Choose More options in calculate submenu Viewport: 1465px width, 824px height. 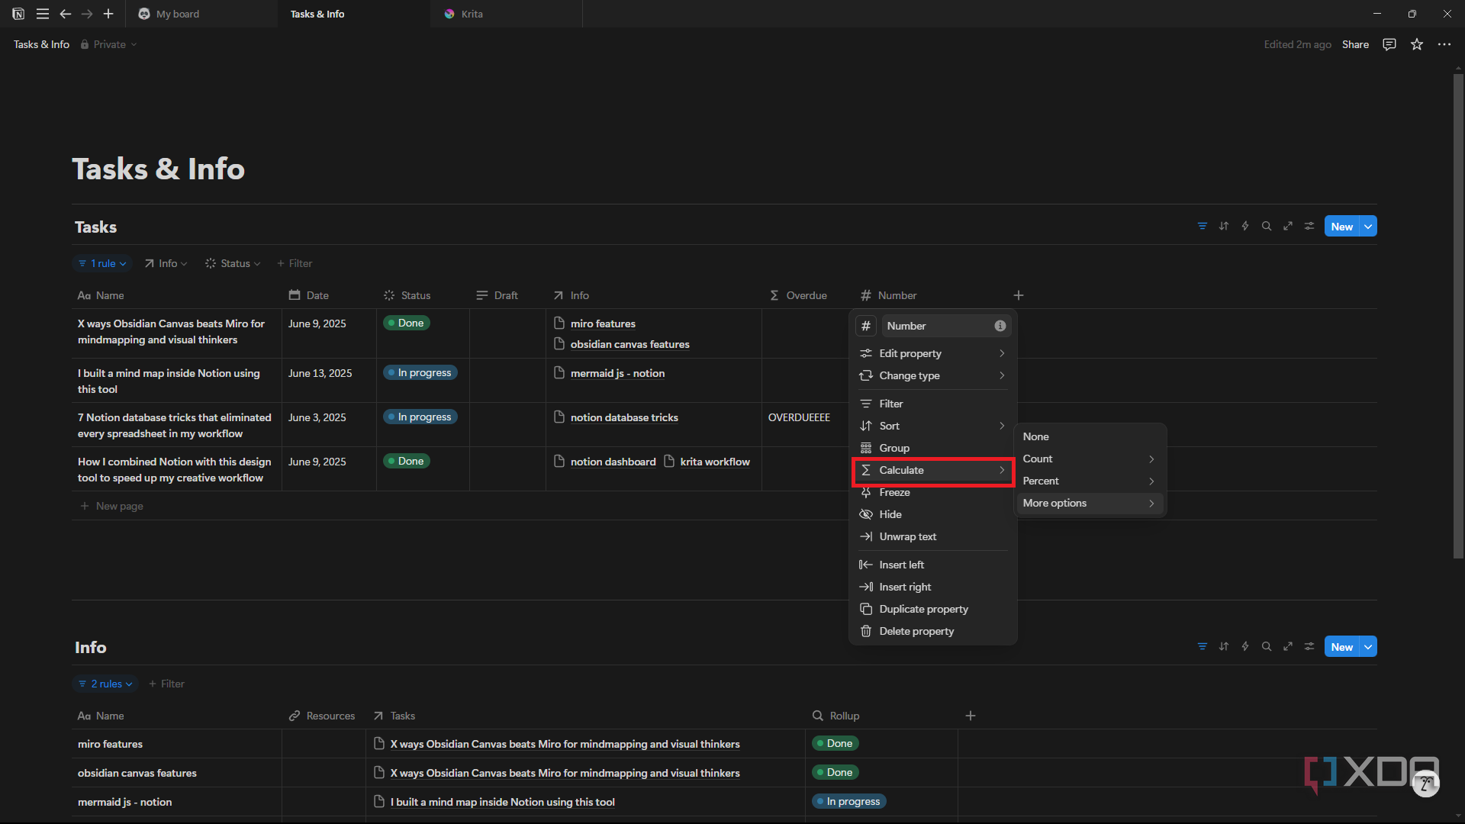pyautogui.click(x=1089, y=503)
